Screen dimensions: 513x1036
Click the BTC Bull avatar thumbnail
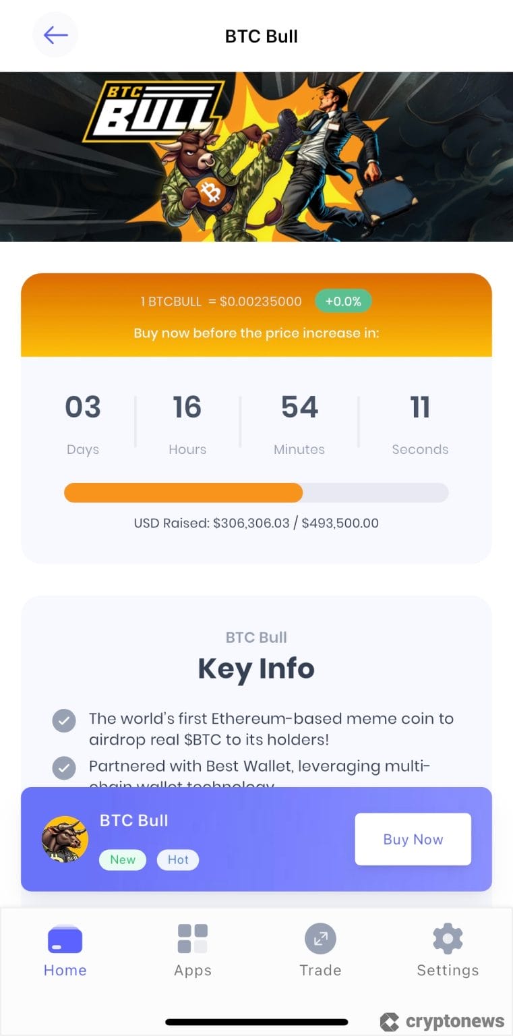[65, 838]
